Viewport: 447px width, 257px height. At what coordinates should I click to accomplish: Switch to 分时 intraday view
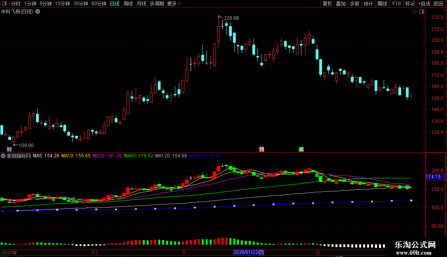click(16, 4)
